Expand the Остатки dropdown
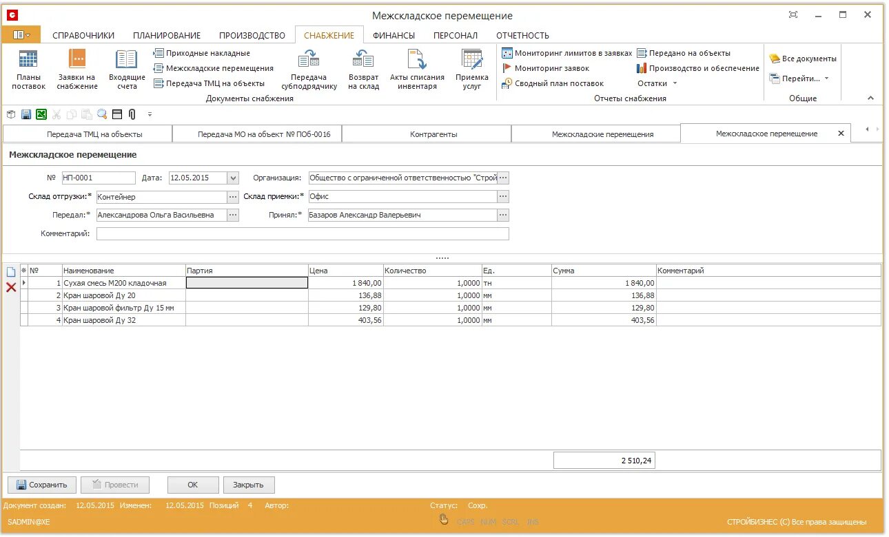Screen dimensions: 889x537 (x=657, y=83)
